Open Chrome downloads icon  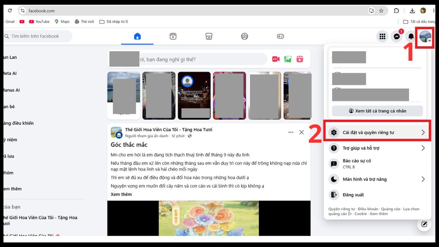click(x=412, y=11)
